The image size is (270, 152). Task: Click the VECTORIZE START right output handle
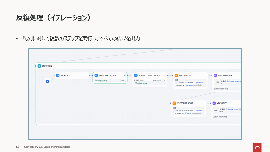(x=206, y=103)
